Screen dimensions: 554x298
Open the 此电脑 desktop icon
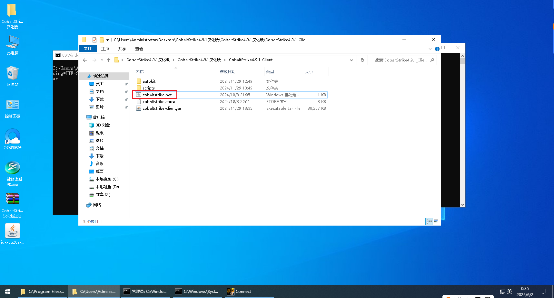12,45
